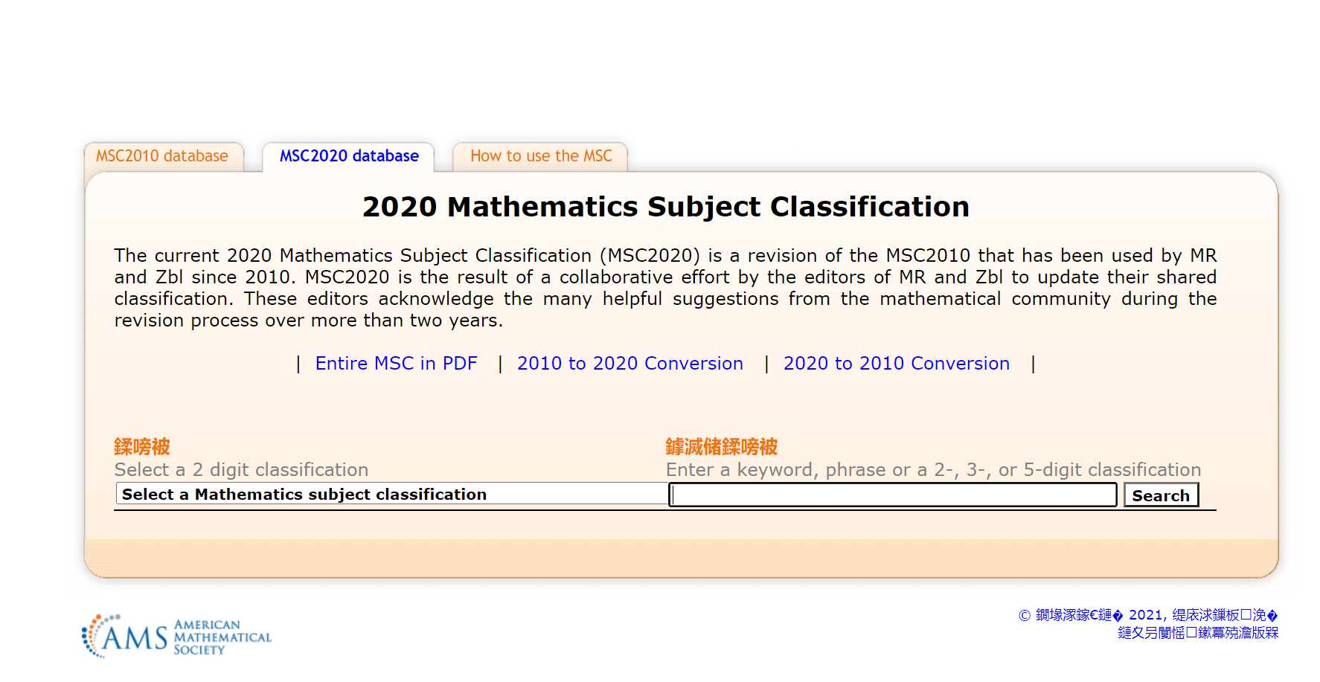Select the active MSC2020 database tab
Screen dimensions: 1320x682
coord(348,156)
